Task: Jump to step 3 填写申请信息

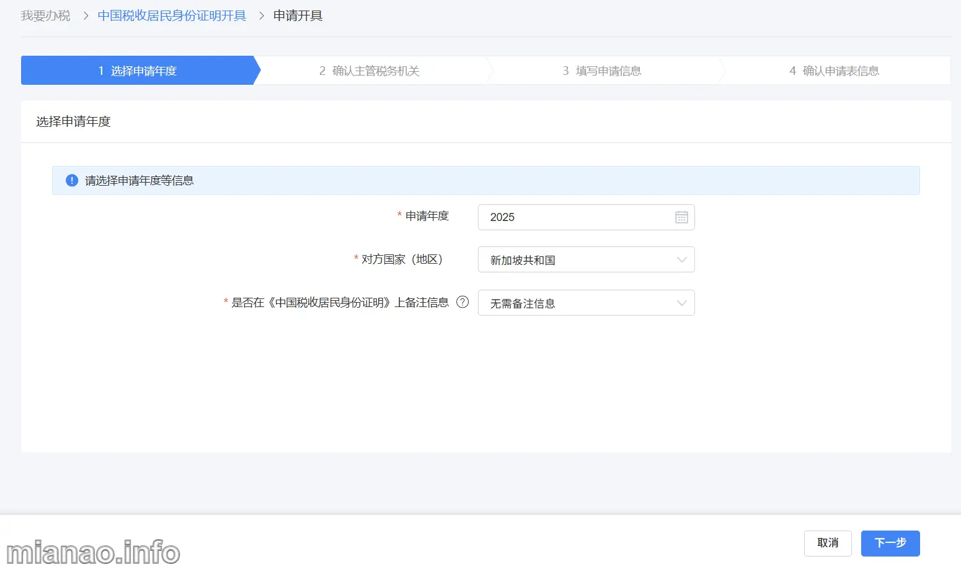Action: [602, 71]
